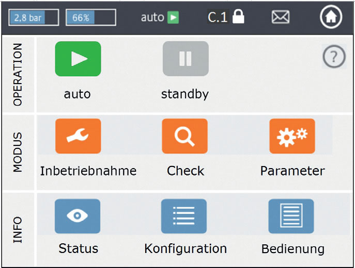Click the padlock icon next to C.1
355x268 pixels.
(x=238, y=16)
